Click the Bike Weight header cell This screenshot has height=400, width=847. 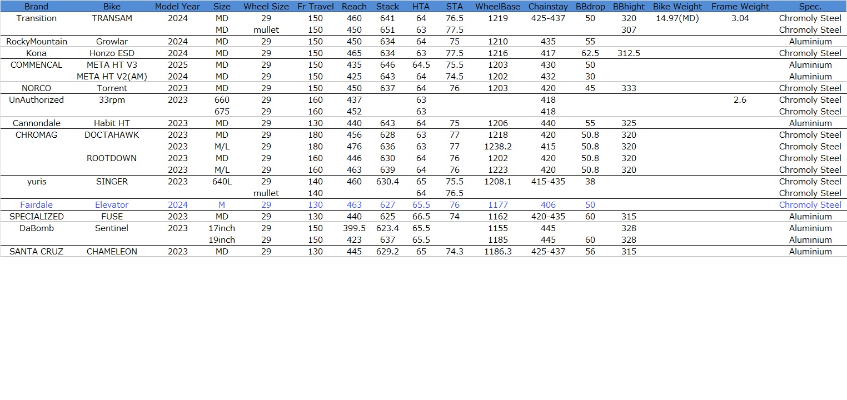[x=677, y=7]
